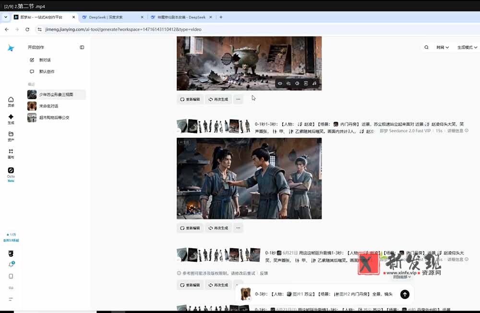Open a new browser tab
Image resolution: width=480 pixels, height=313 pixels.
(x=221, y=17)
